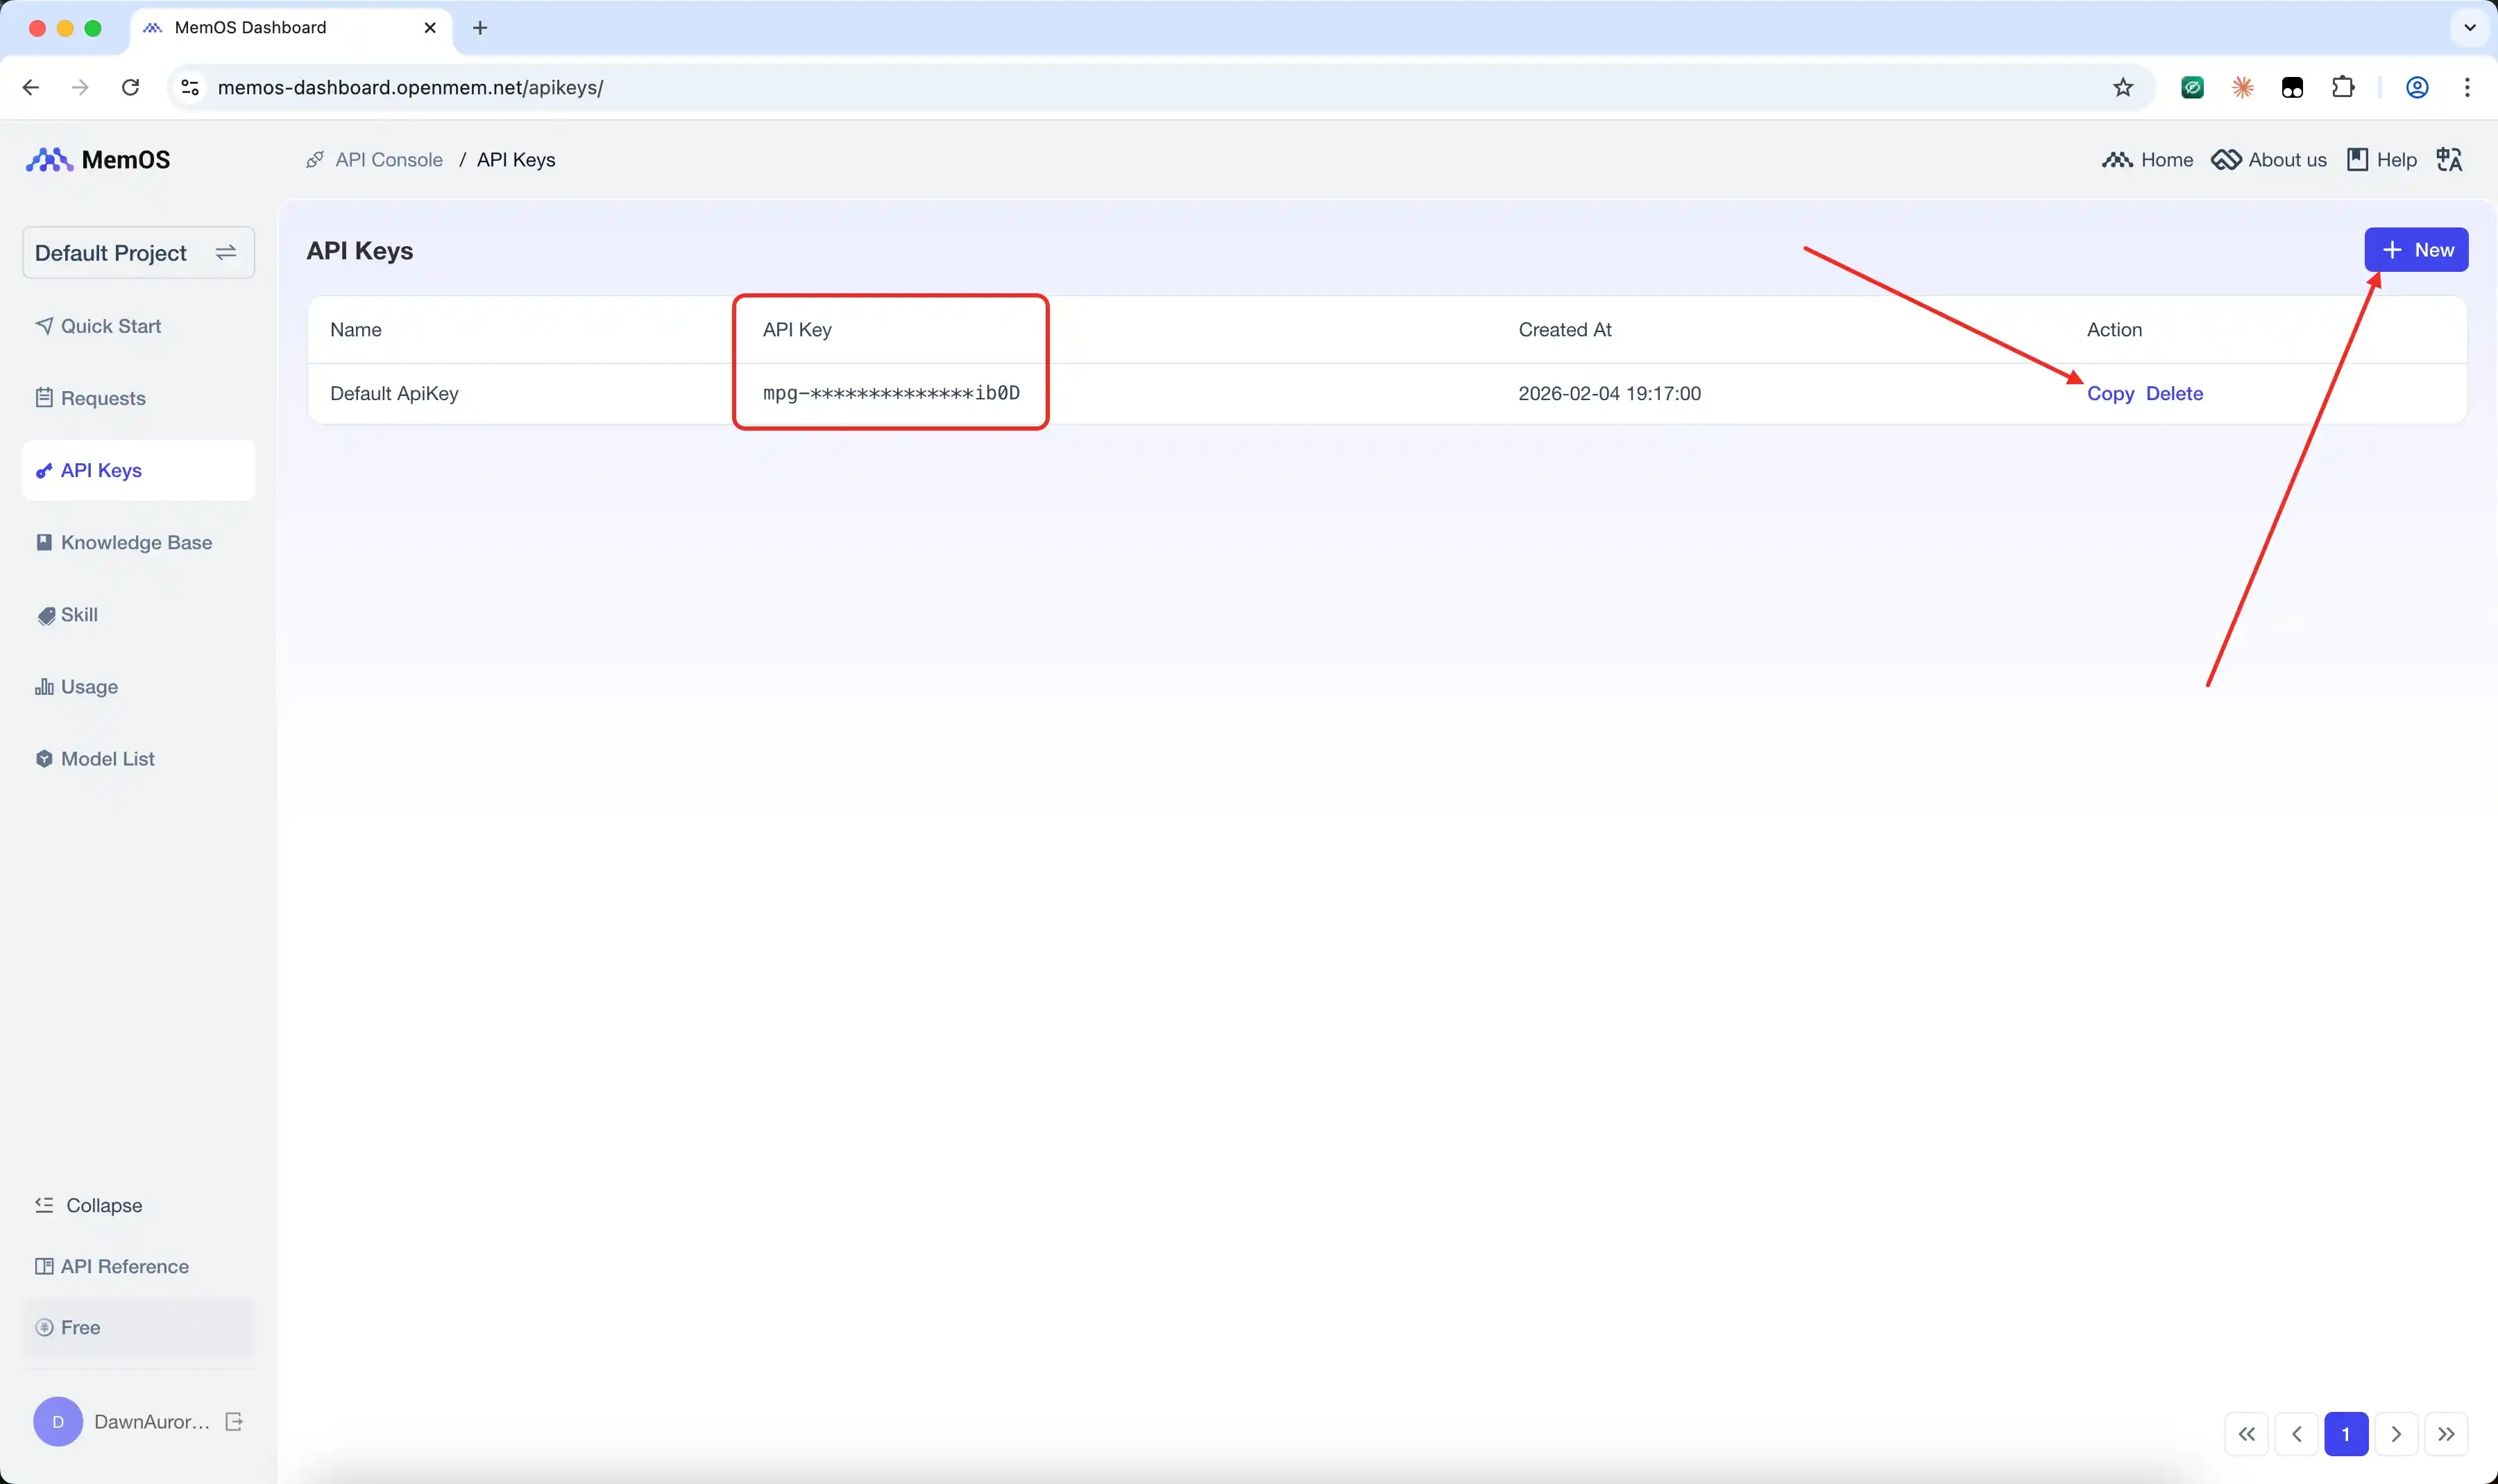Click the API Console breadcrumb link

tap(388, 160)
